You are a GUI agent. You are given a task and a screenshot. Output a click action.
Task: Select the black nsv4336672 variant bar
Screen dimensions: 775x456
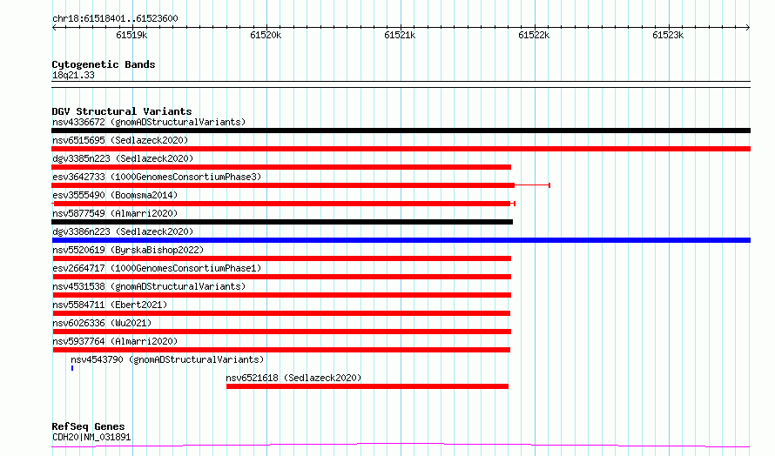click(401, 131)
